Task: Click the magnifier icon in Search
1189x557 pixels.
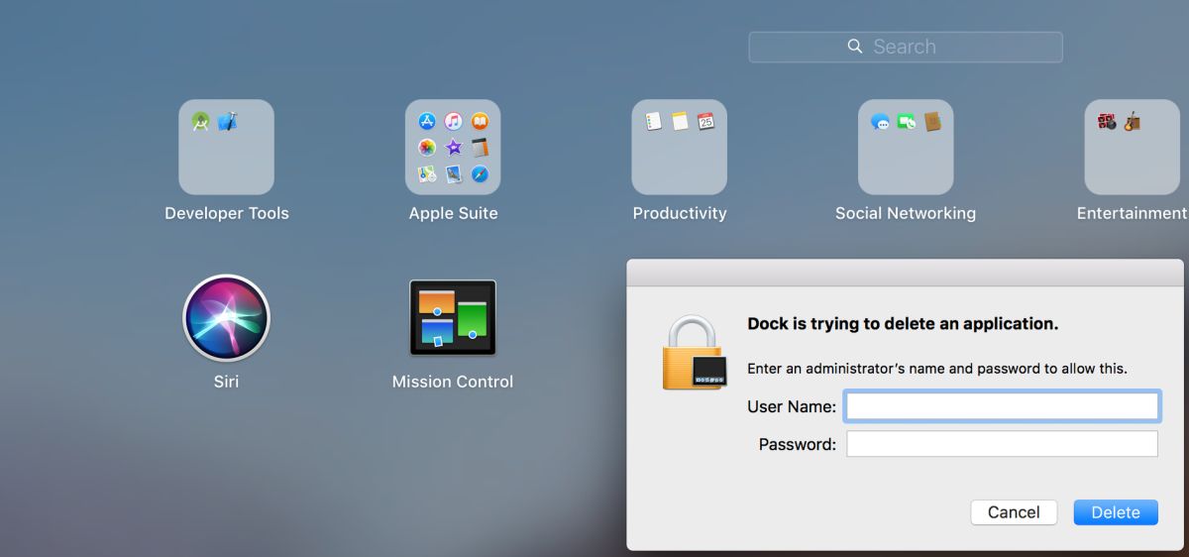Action: [x=855, y=47]
